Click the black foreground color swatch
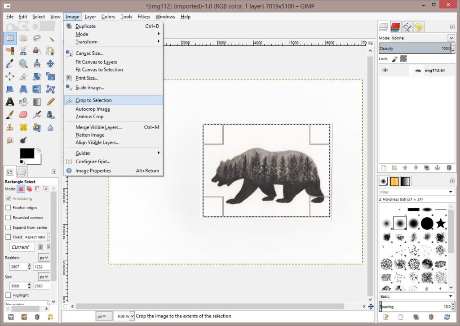This screenshot has width=460, height=326. [x=27, y=153]
